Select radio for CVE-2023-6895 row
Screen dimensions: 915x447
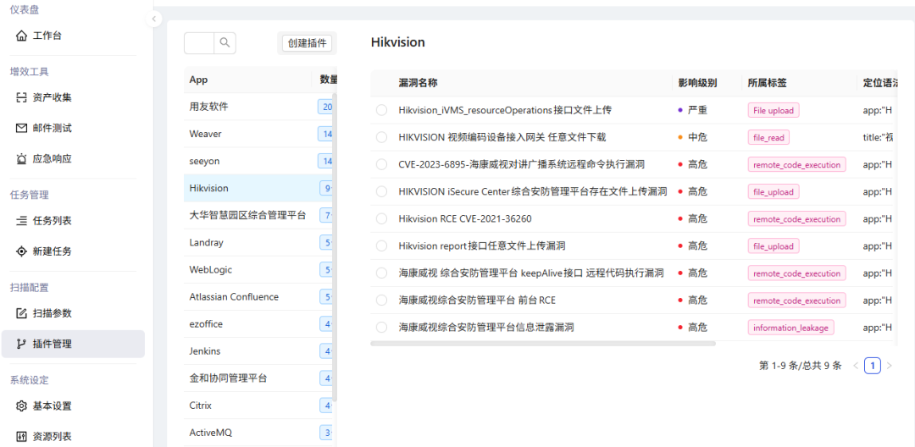tap(381, 164)
